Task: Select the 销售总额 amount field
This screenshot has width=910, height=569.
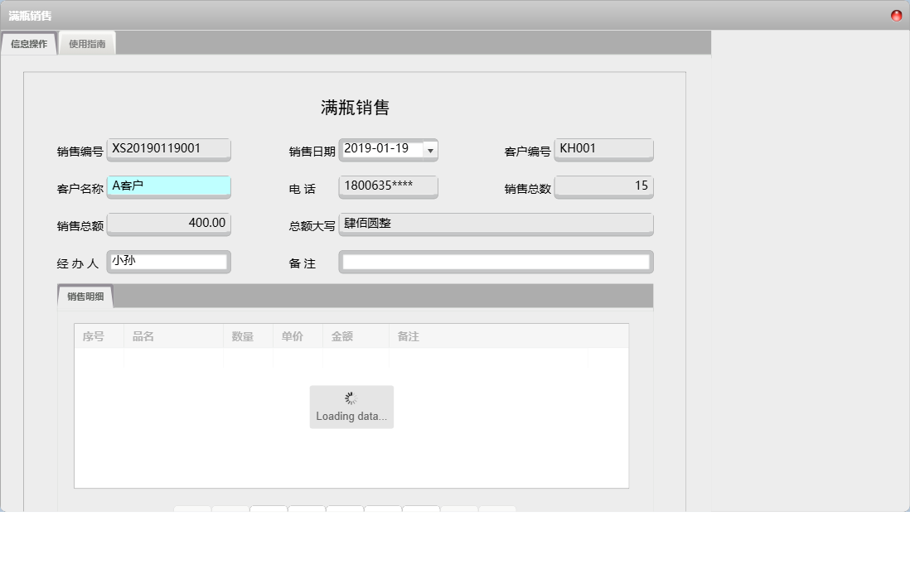Action: click(169, 224)
